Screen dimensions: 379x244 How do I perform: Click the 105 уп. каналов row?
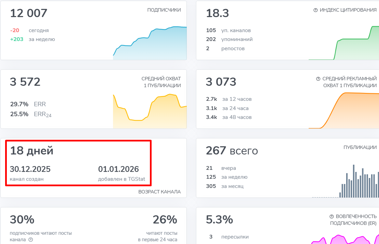pyautogui.click(x=228, y=30)
